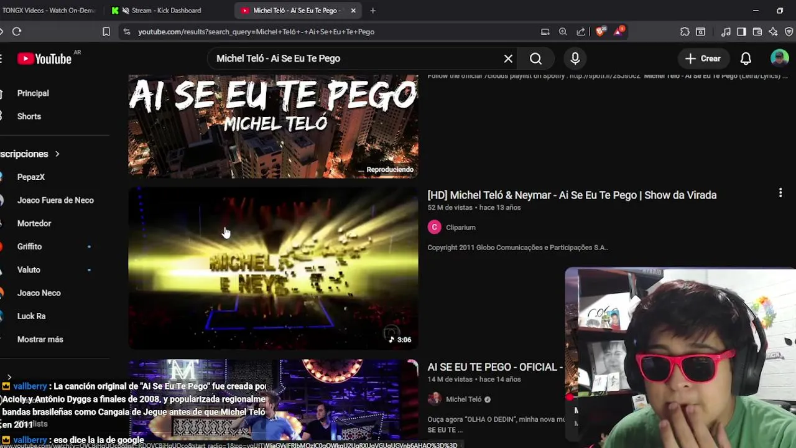Click the install app icon in address bar
This screenshot has width=796, height=448.
pyautogui.click(x=545, y=32)
